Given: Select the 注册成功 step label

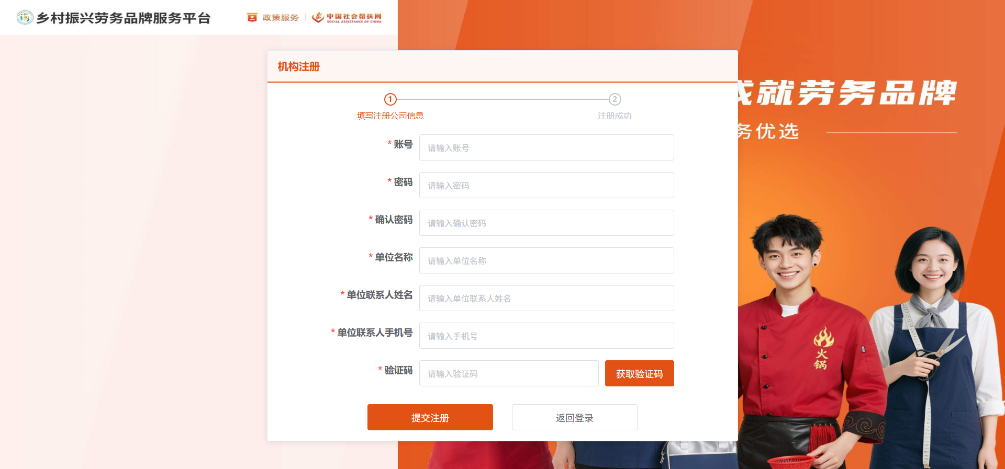Looking at the screenshot, I should (615, 116).
